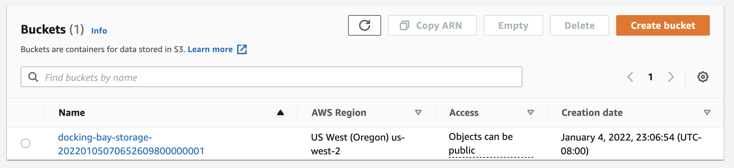Open the Buckets Info link
The image size is (734, 168).
click(99, 31)
